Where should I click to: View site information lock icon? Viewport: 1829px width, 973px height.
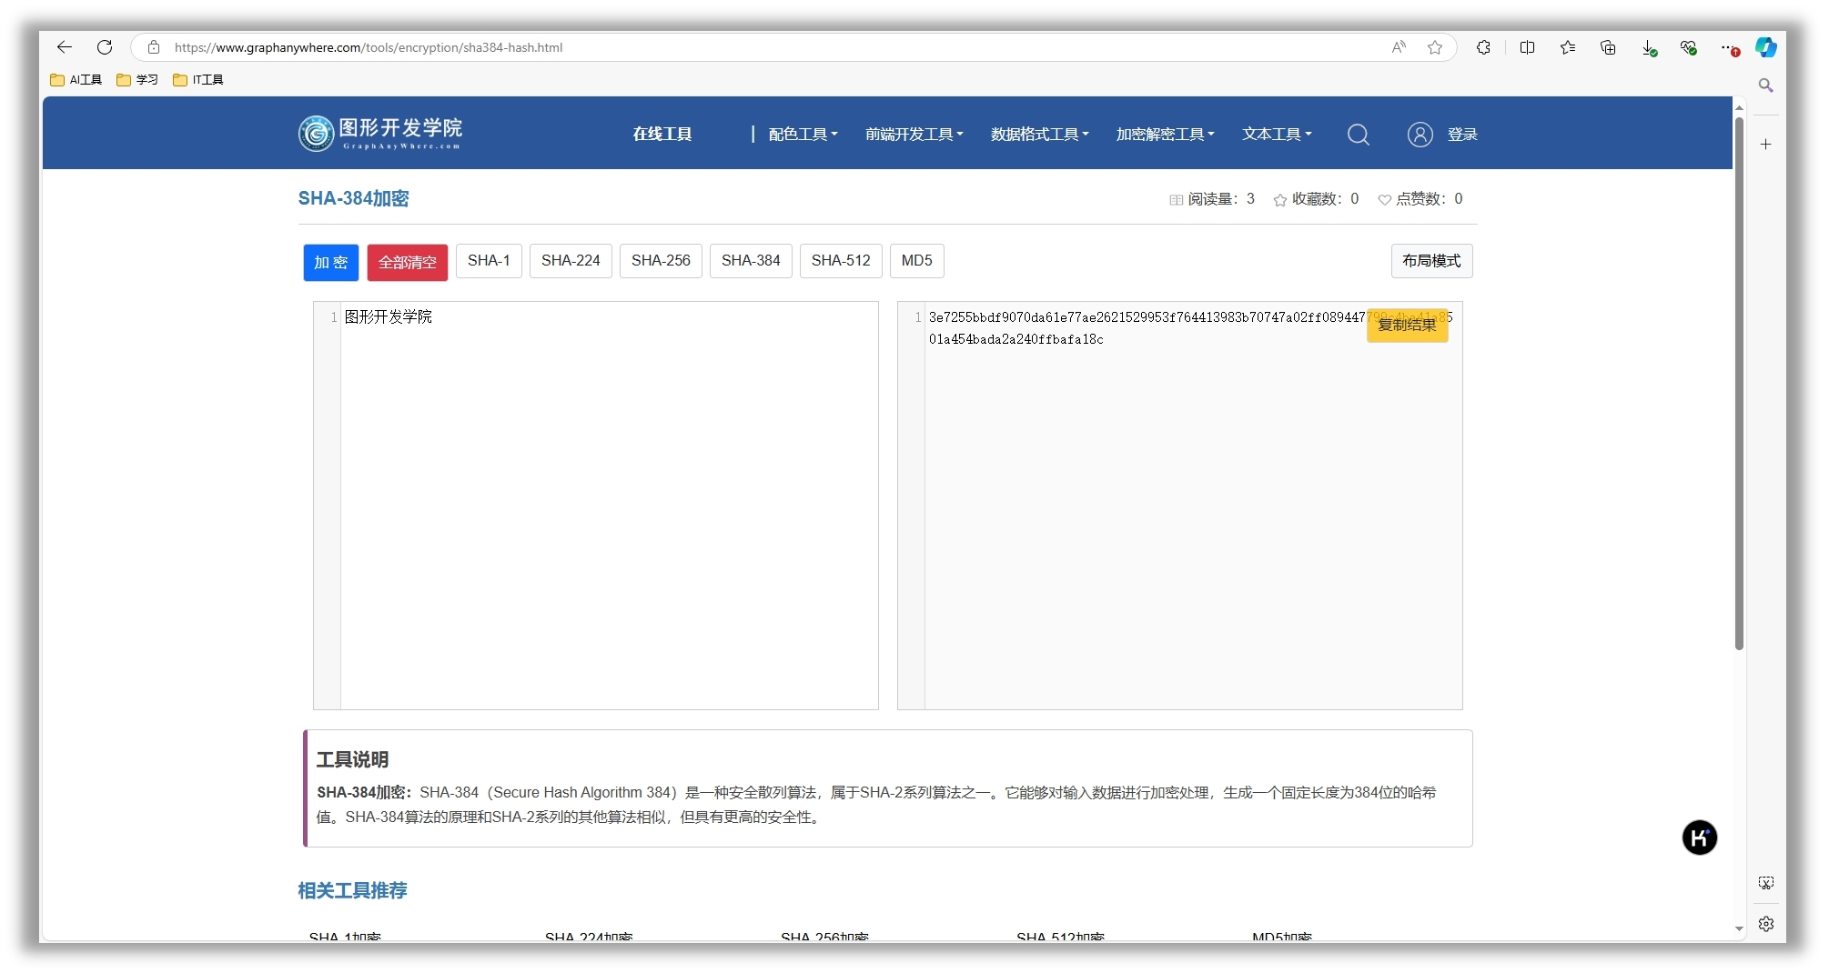click(x=154, y=47)
